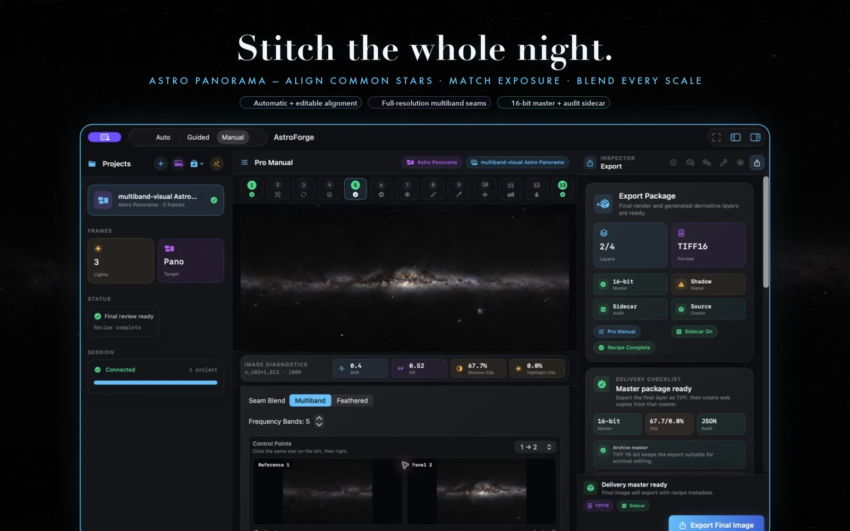The width and height of the screenshot is (850, 531).
Task: Click the Pano Target card
Action: 191,261
